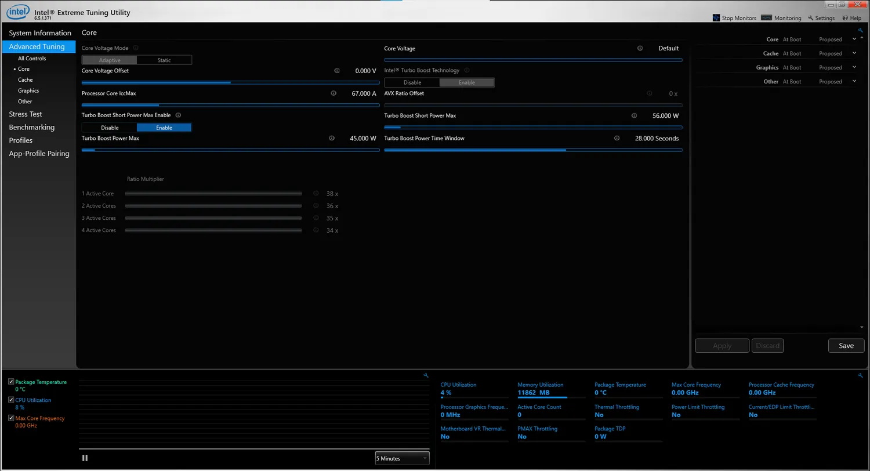Disable the Turbo Boost Short Power Max setting
The width and height of the screenshot is (870, 471).
pyautogui.click(x=110, y=127)
